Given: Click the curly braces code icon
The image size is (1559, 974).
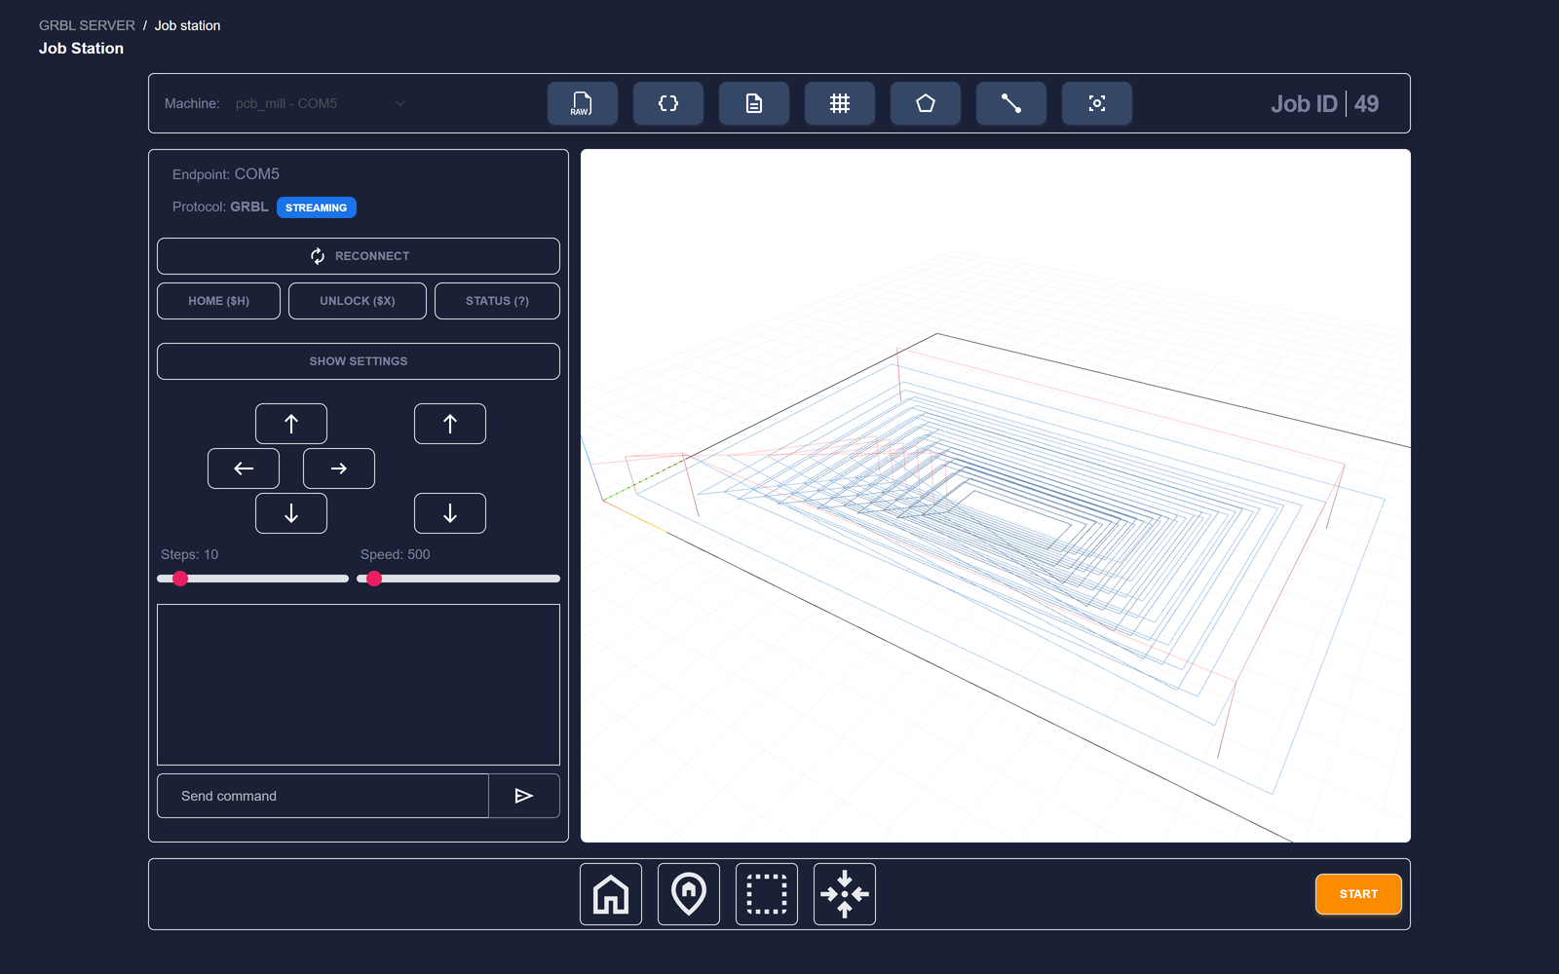Looking at the screenshot, I should click(x=668, y=103).
